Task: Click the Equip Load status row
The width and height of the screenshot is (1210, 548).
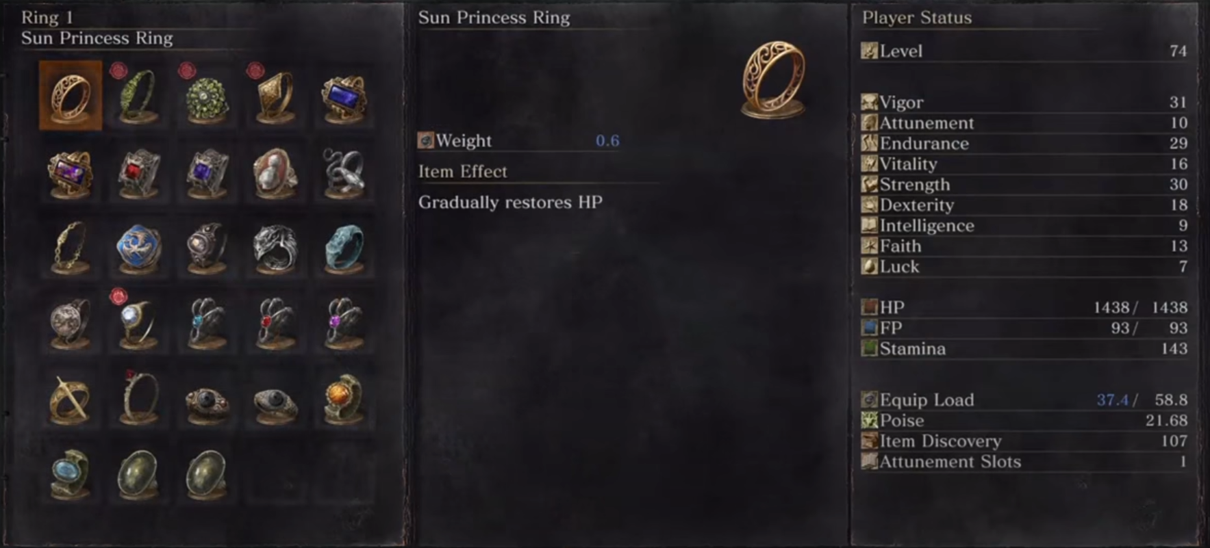Action: 1024,400
